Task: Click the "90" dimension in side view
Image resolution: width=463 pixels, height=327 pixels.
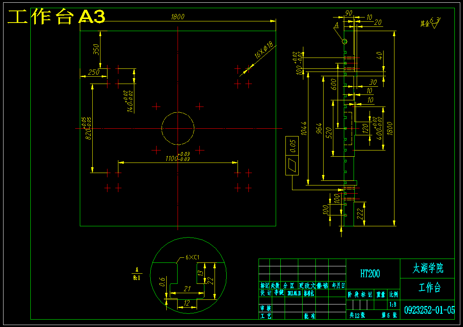Action: pos(349,13)
